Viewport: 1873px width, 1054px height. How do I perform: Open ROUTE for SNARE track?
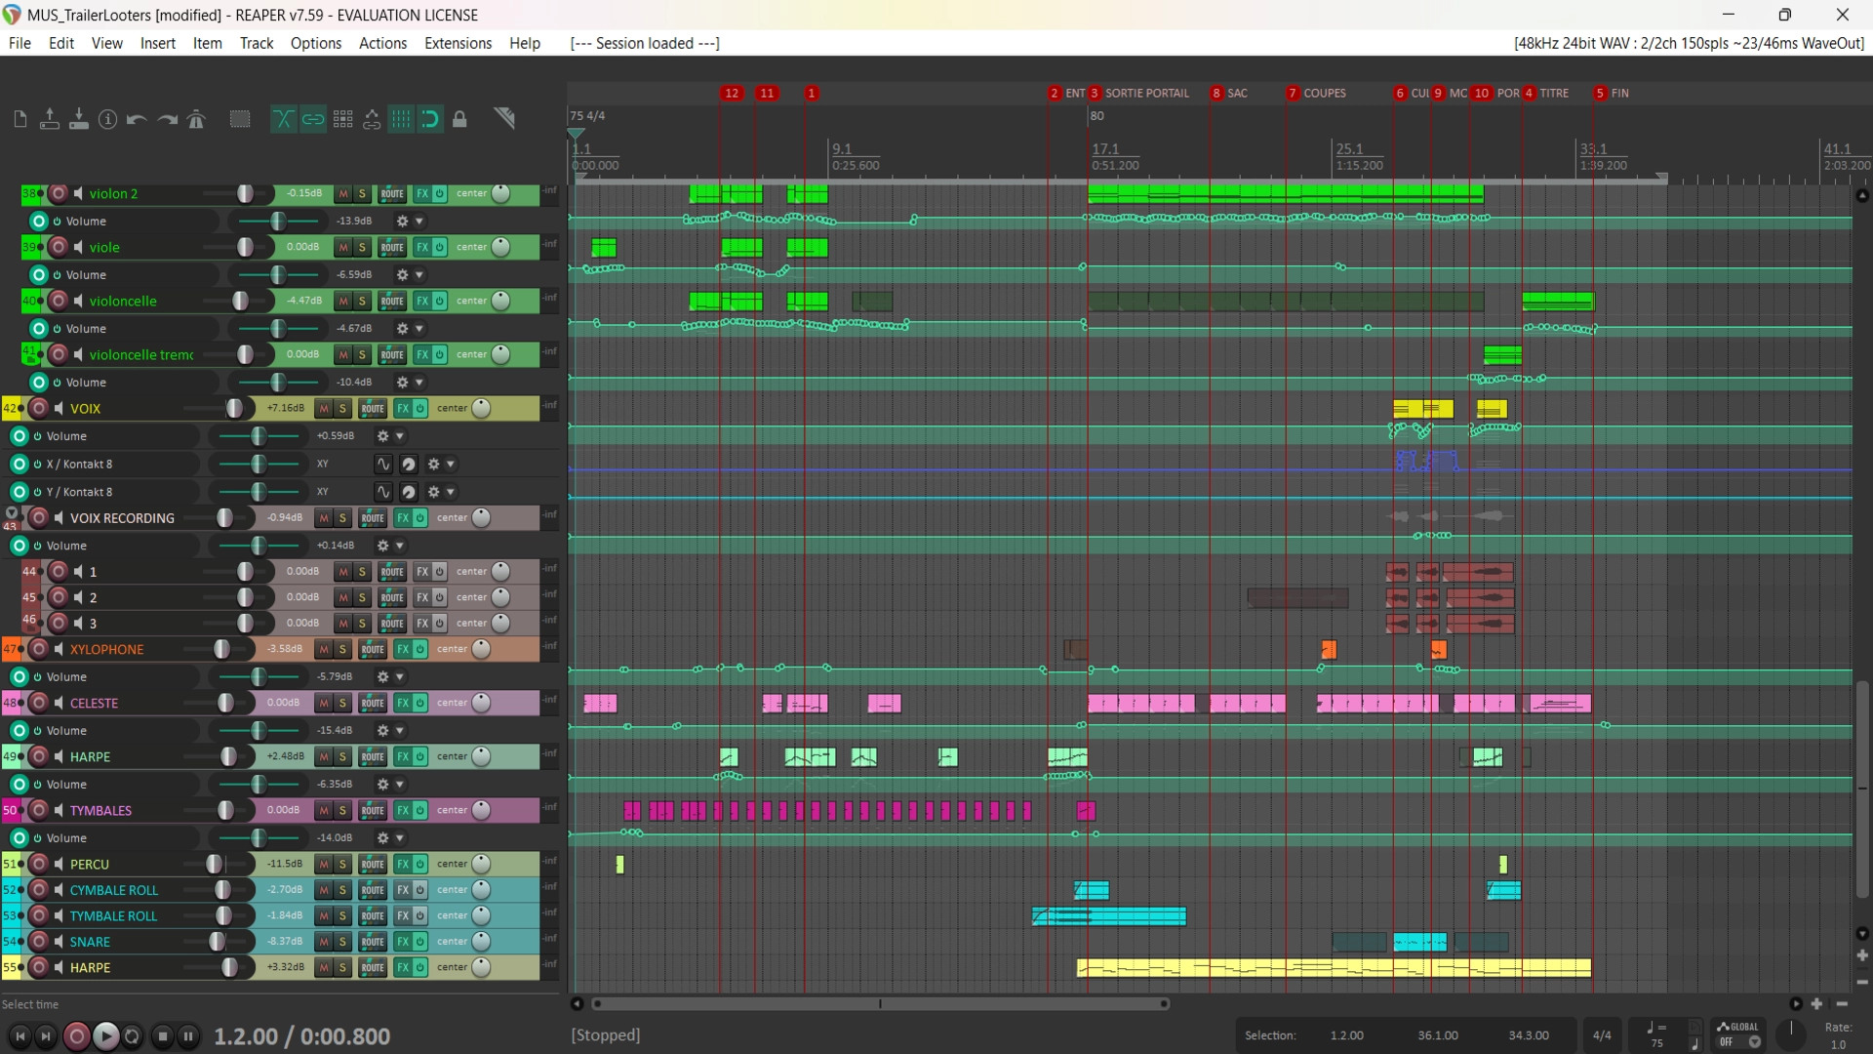(373, 942)
